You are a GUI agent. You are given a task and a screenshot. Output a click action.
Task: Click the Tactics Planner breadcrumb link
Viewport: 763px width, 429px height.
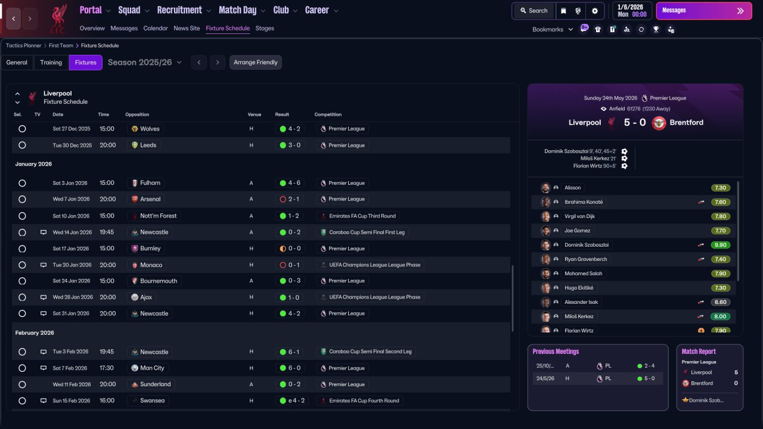(24, 45)
